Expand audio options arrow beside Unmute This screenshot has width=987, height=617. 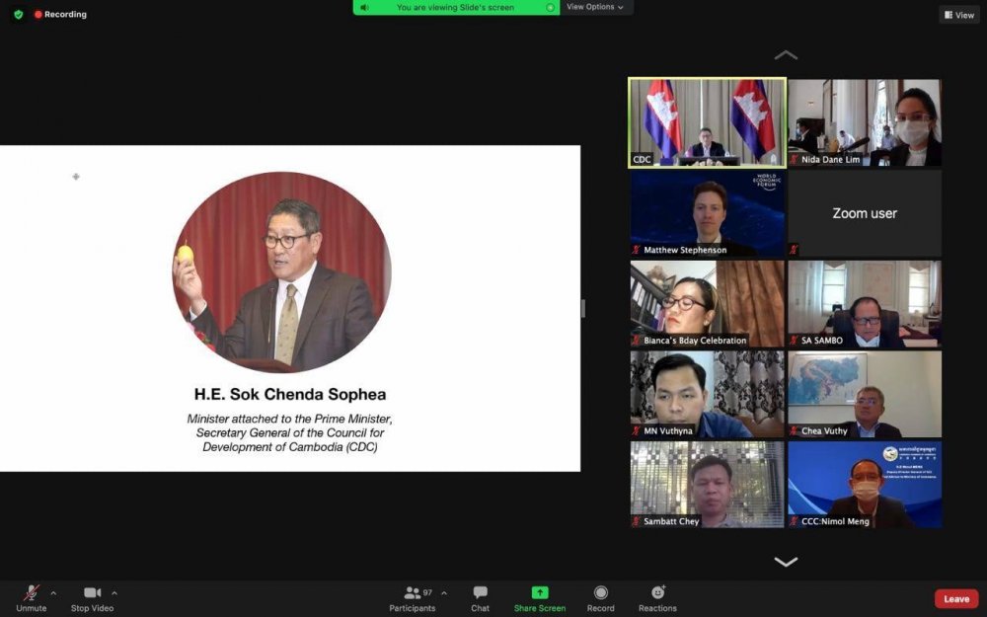tap(53, 593)
